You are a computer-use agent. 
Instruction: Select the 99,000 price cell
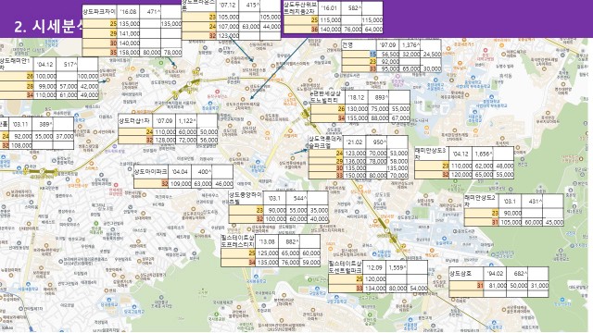(x=45, y=86)
